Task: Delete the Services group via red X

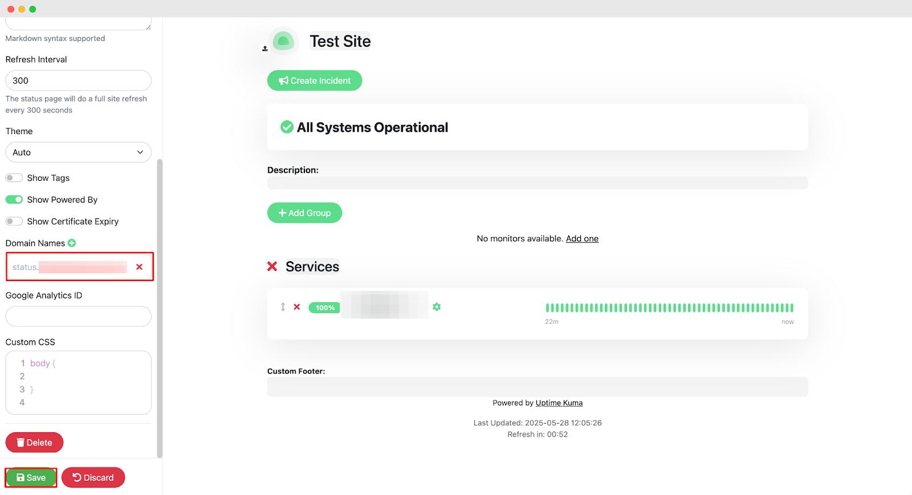Action: (272, 267)
